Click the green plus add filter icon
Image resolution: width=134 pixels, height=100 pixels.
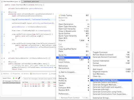click(14, 78)
